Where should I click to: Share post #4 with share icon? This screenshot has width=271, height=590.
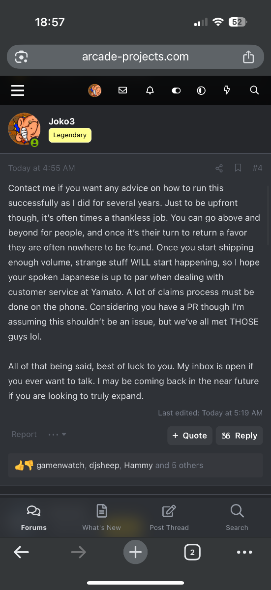219,168
